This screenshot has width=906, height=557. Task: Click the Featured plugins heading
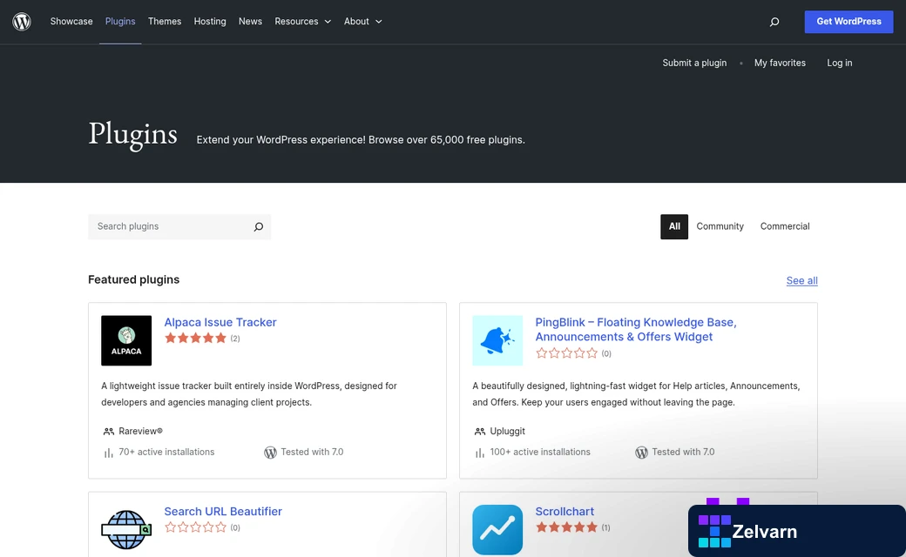point(133,279)
